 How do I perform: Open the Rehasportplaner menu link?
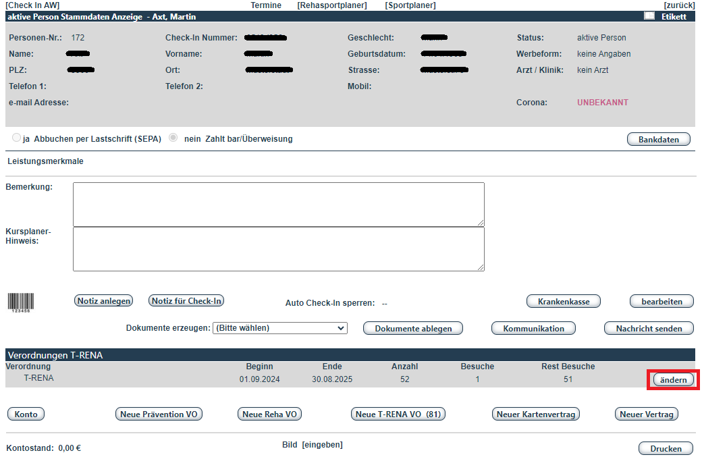point(332,5)
